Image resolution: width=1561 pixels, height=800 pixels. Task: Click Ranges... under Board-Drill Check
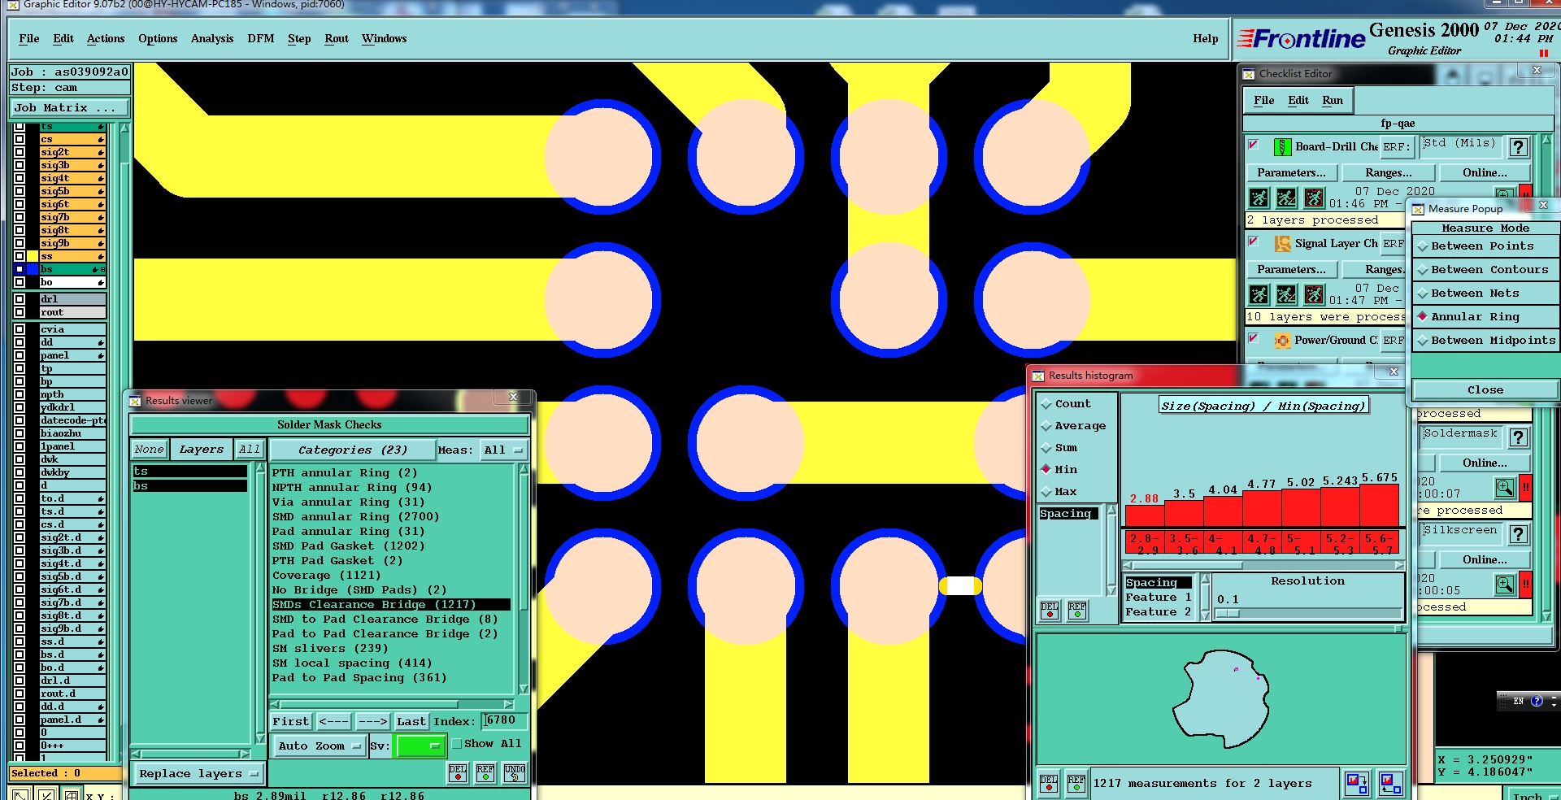pyautogui.click(x=1388, y=173)
